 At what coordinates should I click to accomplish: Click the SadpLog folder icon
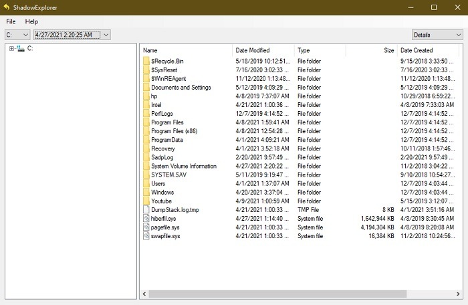pyautogui.click(x=146, y=157)
